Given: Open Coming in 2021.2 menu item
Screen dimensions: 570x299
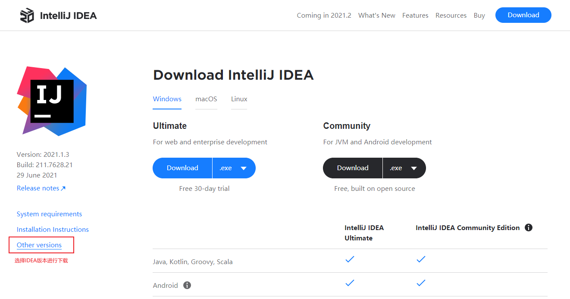Looking at the screenshot, I should pos(324,16).
